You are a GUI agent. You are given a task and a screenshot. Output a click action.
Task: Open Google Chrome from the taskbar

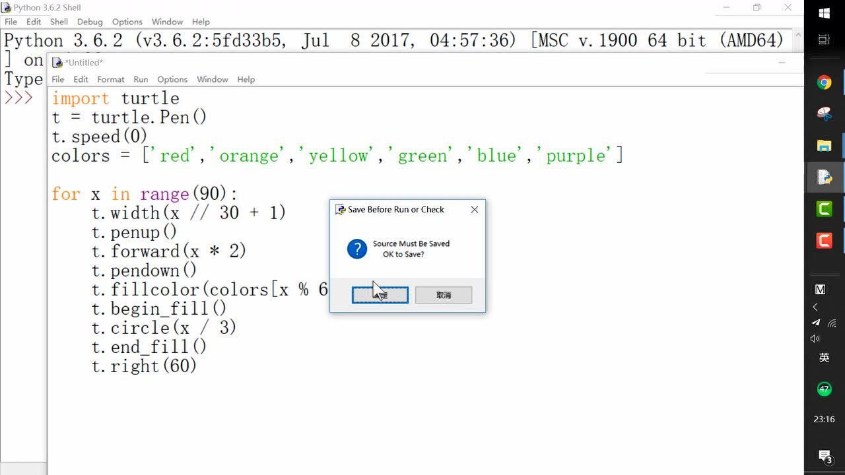pyautogui.click(x=824, y=82)
